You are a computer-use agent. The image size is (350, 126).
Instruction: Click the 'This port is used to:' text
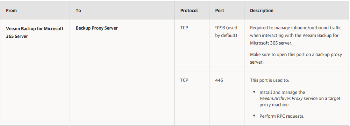269,80
